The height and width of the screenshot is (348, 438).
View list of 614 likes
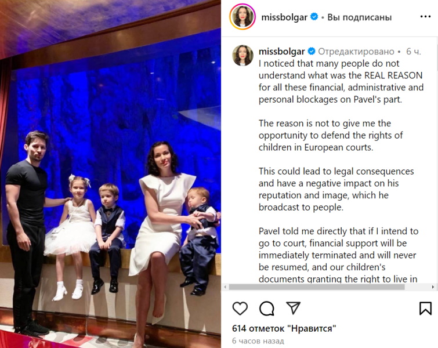(284, 328)
